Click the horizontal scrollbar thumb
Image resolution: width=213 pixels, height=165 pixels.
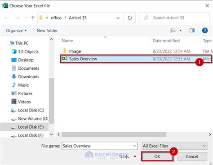114,134
